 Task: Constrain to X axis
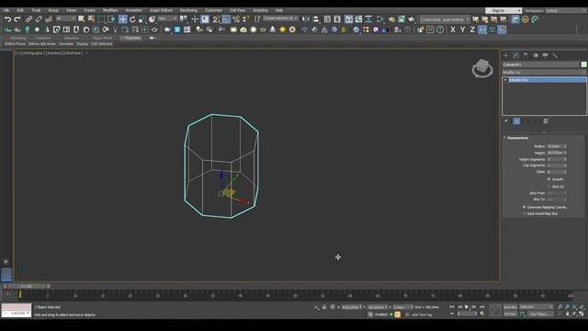coord(453,29)
